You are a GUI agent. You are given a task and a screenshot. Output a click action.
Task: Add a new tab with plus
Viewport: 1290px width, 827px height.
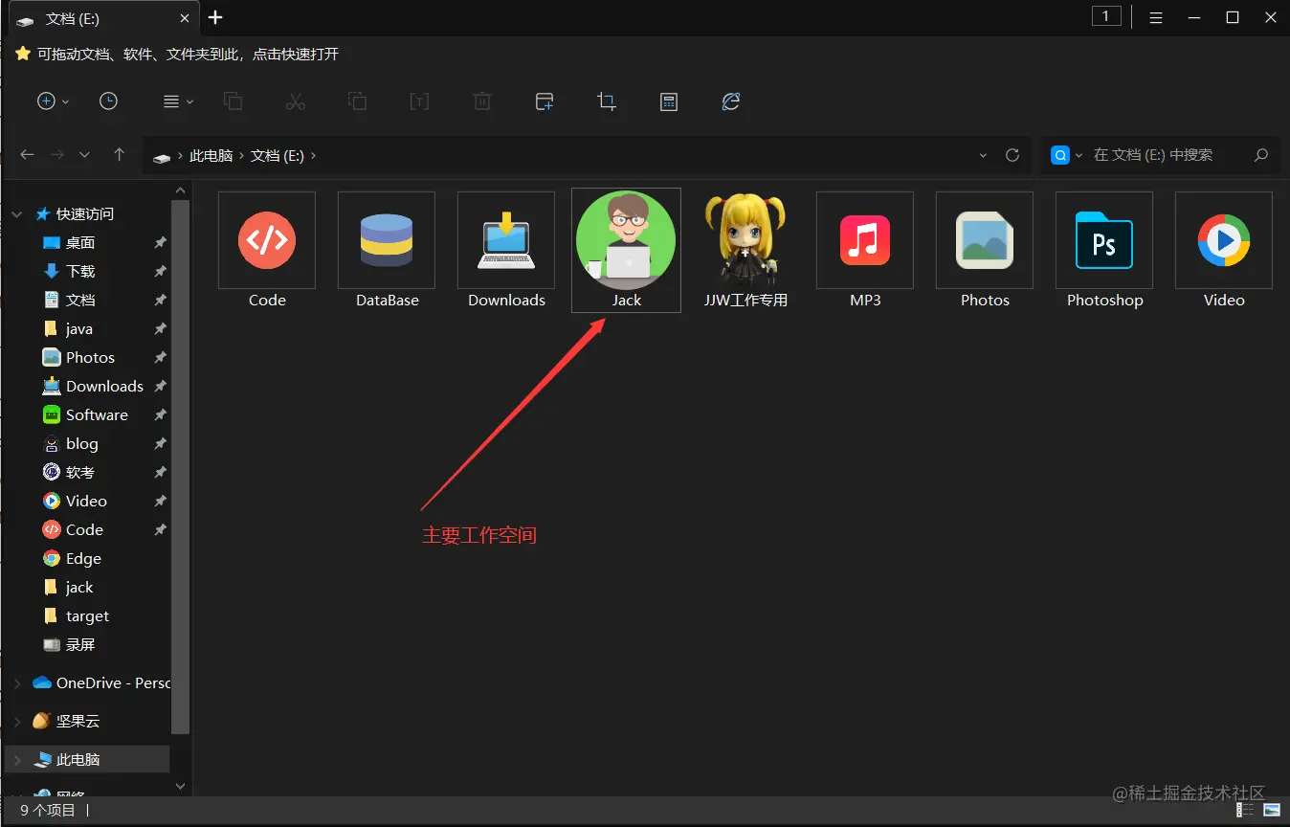coord(215,17)
